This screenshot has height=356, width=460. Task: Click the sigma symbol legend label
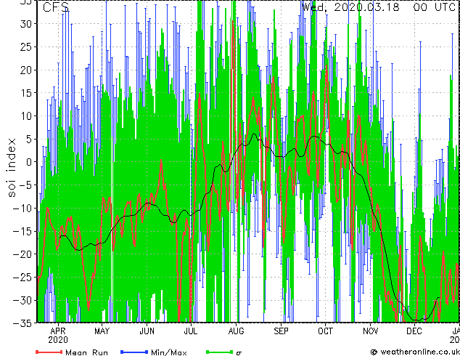click(239, 353)
